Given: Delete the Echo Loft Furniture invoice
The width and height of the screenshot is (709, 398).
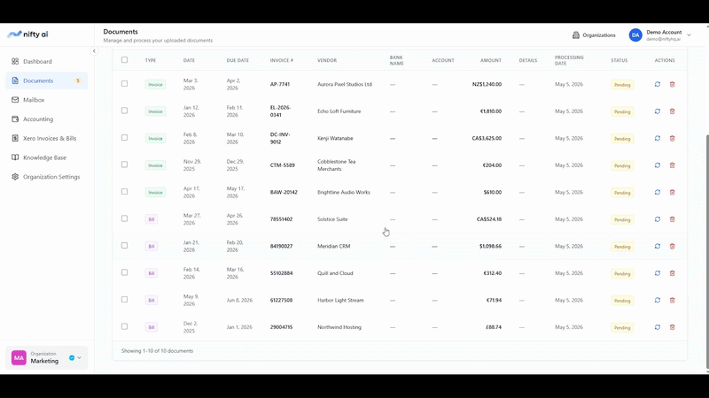Looking at the screenshot, I should point(673,111).
